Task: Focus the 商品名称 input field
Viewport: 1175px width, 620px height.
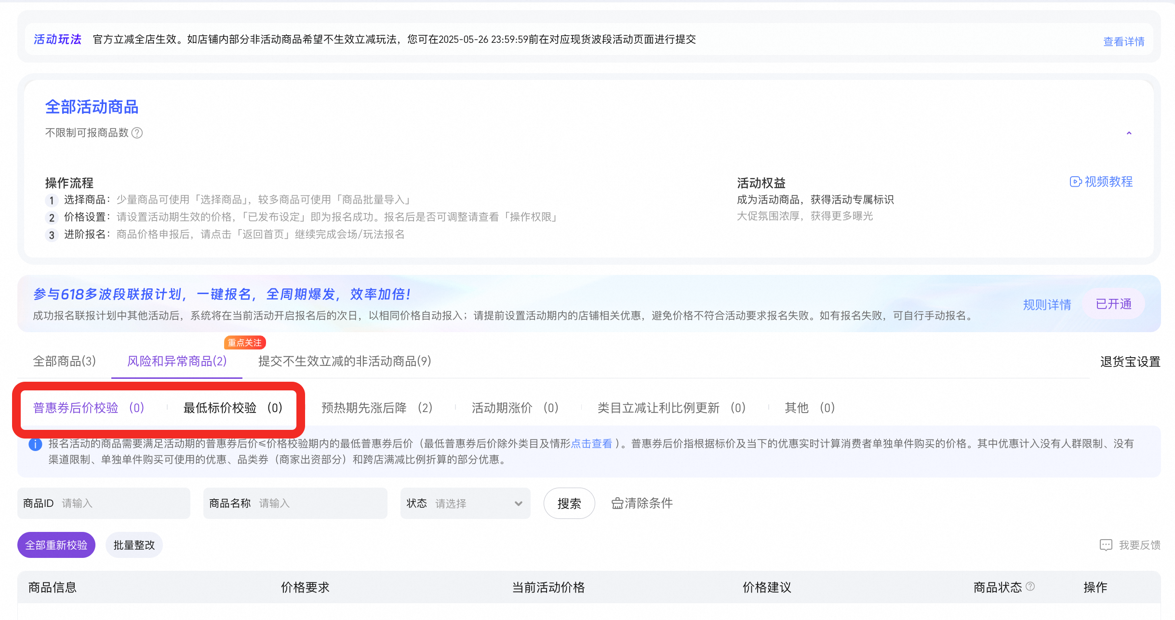Action: tap(295, 503)
